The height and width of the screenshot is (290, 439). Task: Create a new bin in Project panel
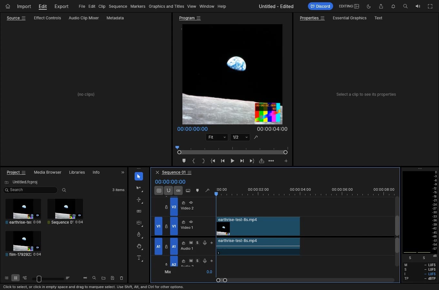click(x=103, y=278)
